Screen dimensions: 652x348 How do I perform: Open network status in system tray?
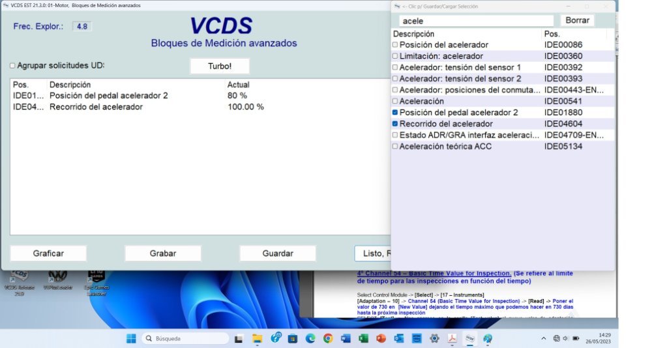click(x=556, y=338)
